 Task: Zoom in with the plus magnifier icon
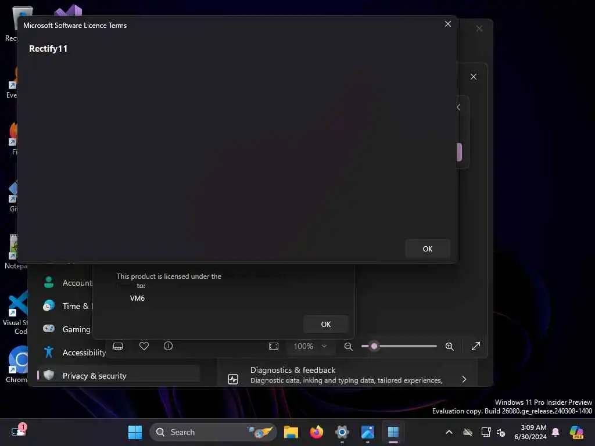click(450, 346)
